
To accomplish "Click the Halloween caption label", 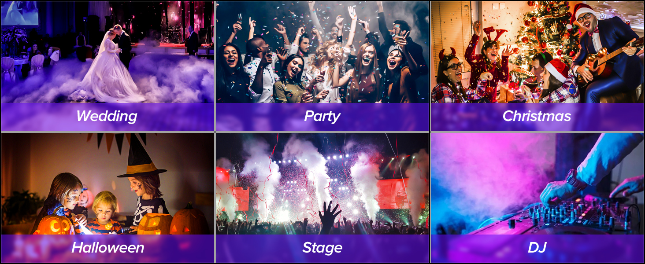I will click(x=107, y=248).
